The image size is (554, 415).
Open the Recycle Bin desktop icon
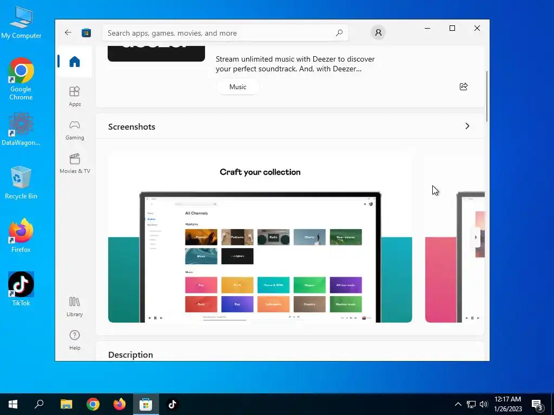21,183
